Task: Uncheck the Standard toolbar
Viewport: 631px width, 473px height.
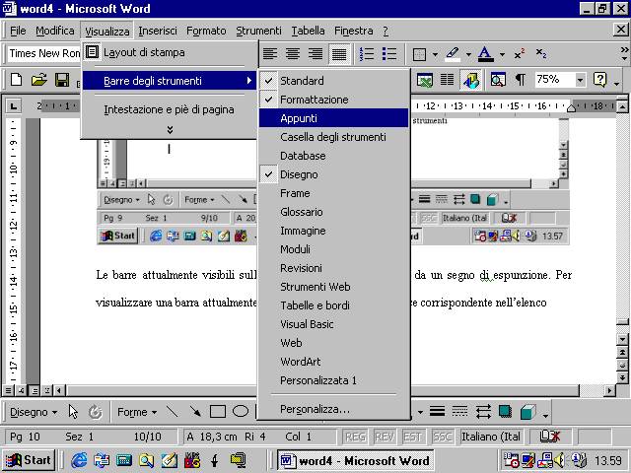Action: [333, 81]
